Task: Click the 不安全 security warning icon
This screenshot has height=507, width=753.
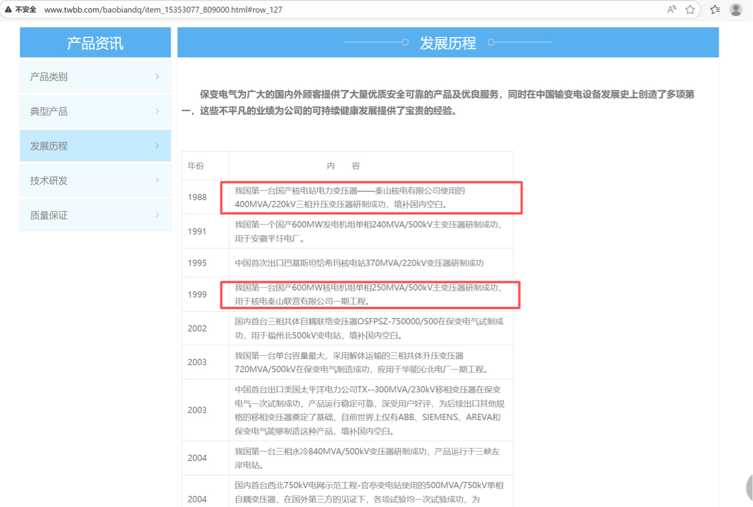Action: click(x=9, y=10)
